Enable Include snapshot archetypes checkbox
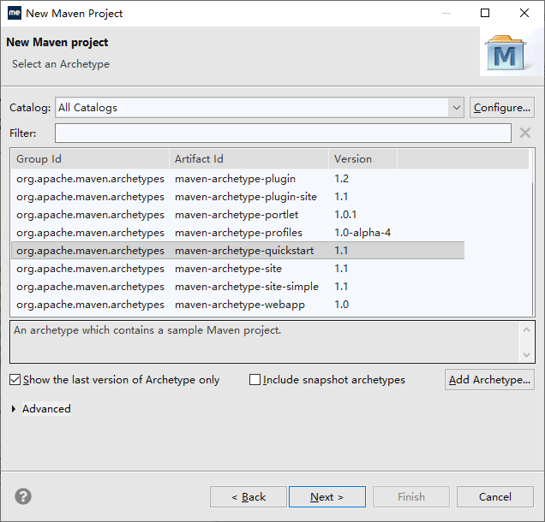This screenshot has height=522, width=545. tap(255, 380)
